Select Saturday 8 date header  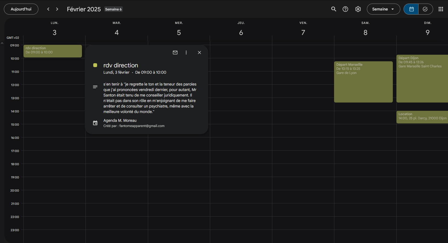pos(366,32)
